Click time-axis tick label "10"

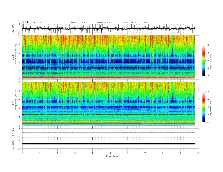198,153
